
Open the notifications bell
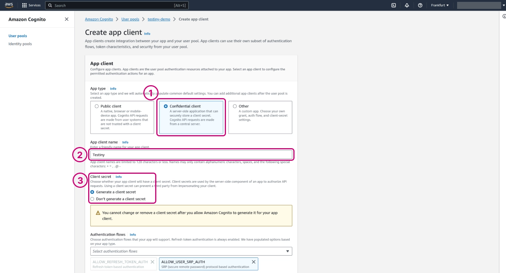pos(407,6)
